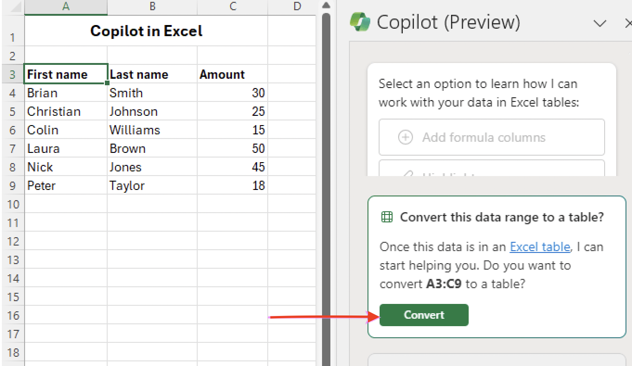This screenshot has height=366, width=632.
Task: Select row 10 header
Action: pyautogui.click(x=12, y=204)
